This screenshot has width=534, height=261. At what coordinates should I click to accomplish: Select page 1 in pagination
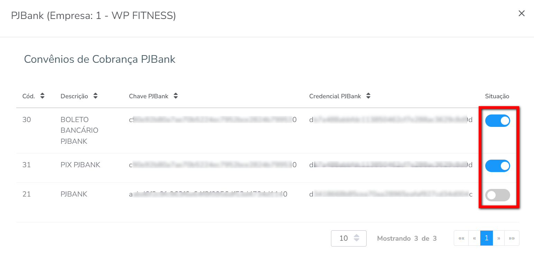(487, 238)
